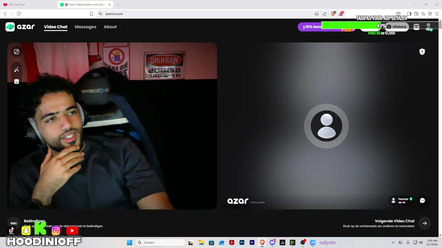
Task: Open the clock showing 5:30 AM
Action: 432,242
